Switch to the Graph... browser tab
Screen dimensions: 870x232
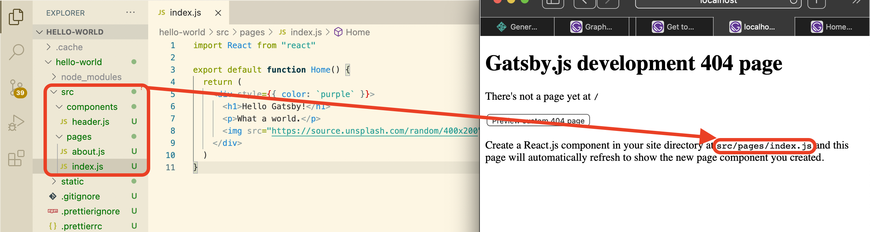tap(591, 27)
